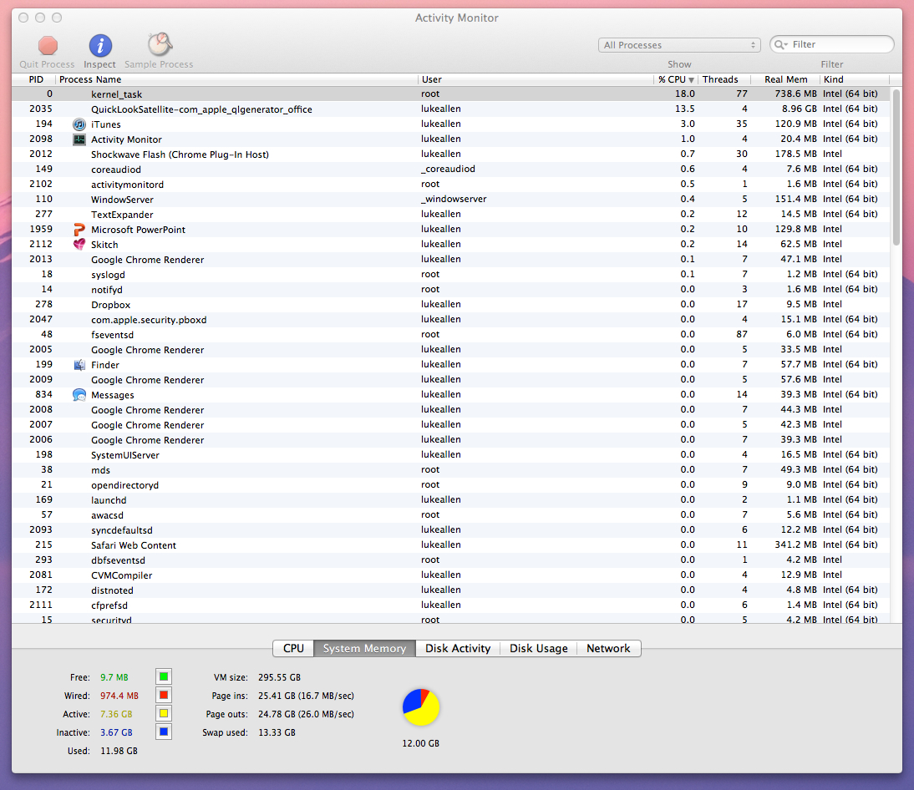
Task: Select the Finder process icon
Action: pyautogui.click(x=79, y=365)
